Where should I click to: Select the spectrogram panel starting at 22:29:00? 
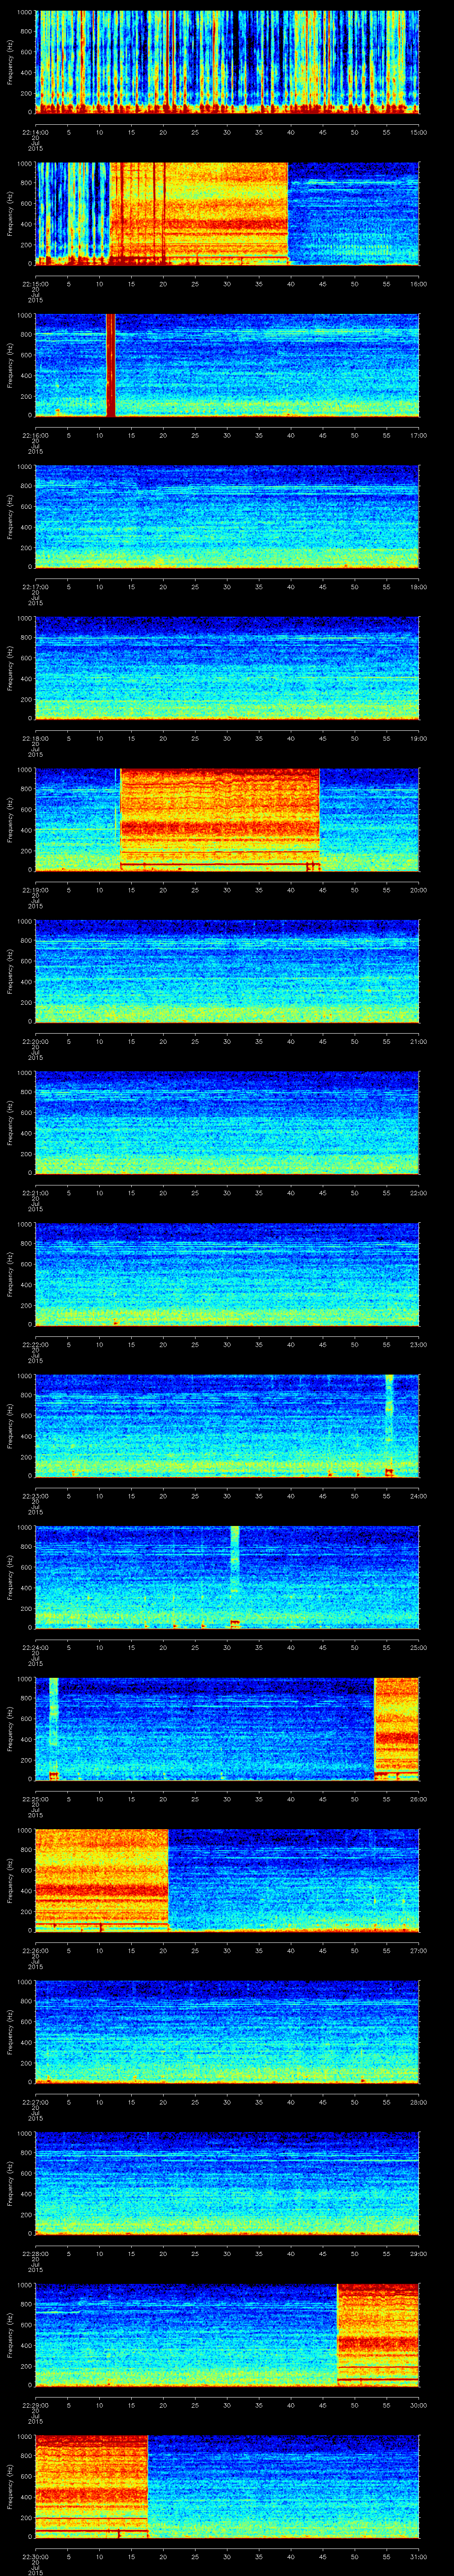coord(227,2335)
